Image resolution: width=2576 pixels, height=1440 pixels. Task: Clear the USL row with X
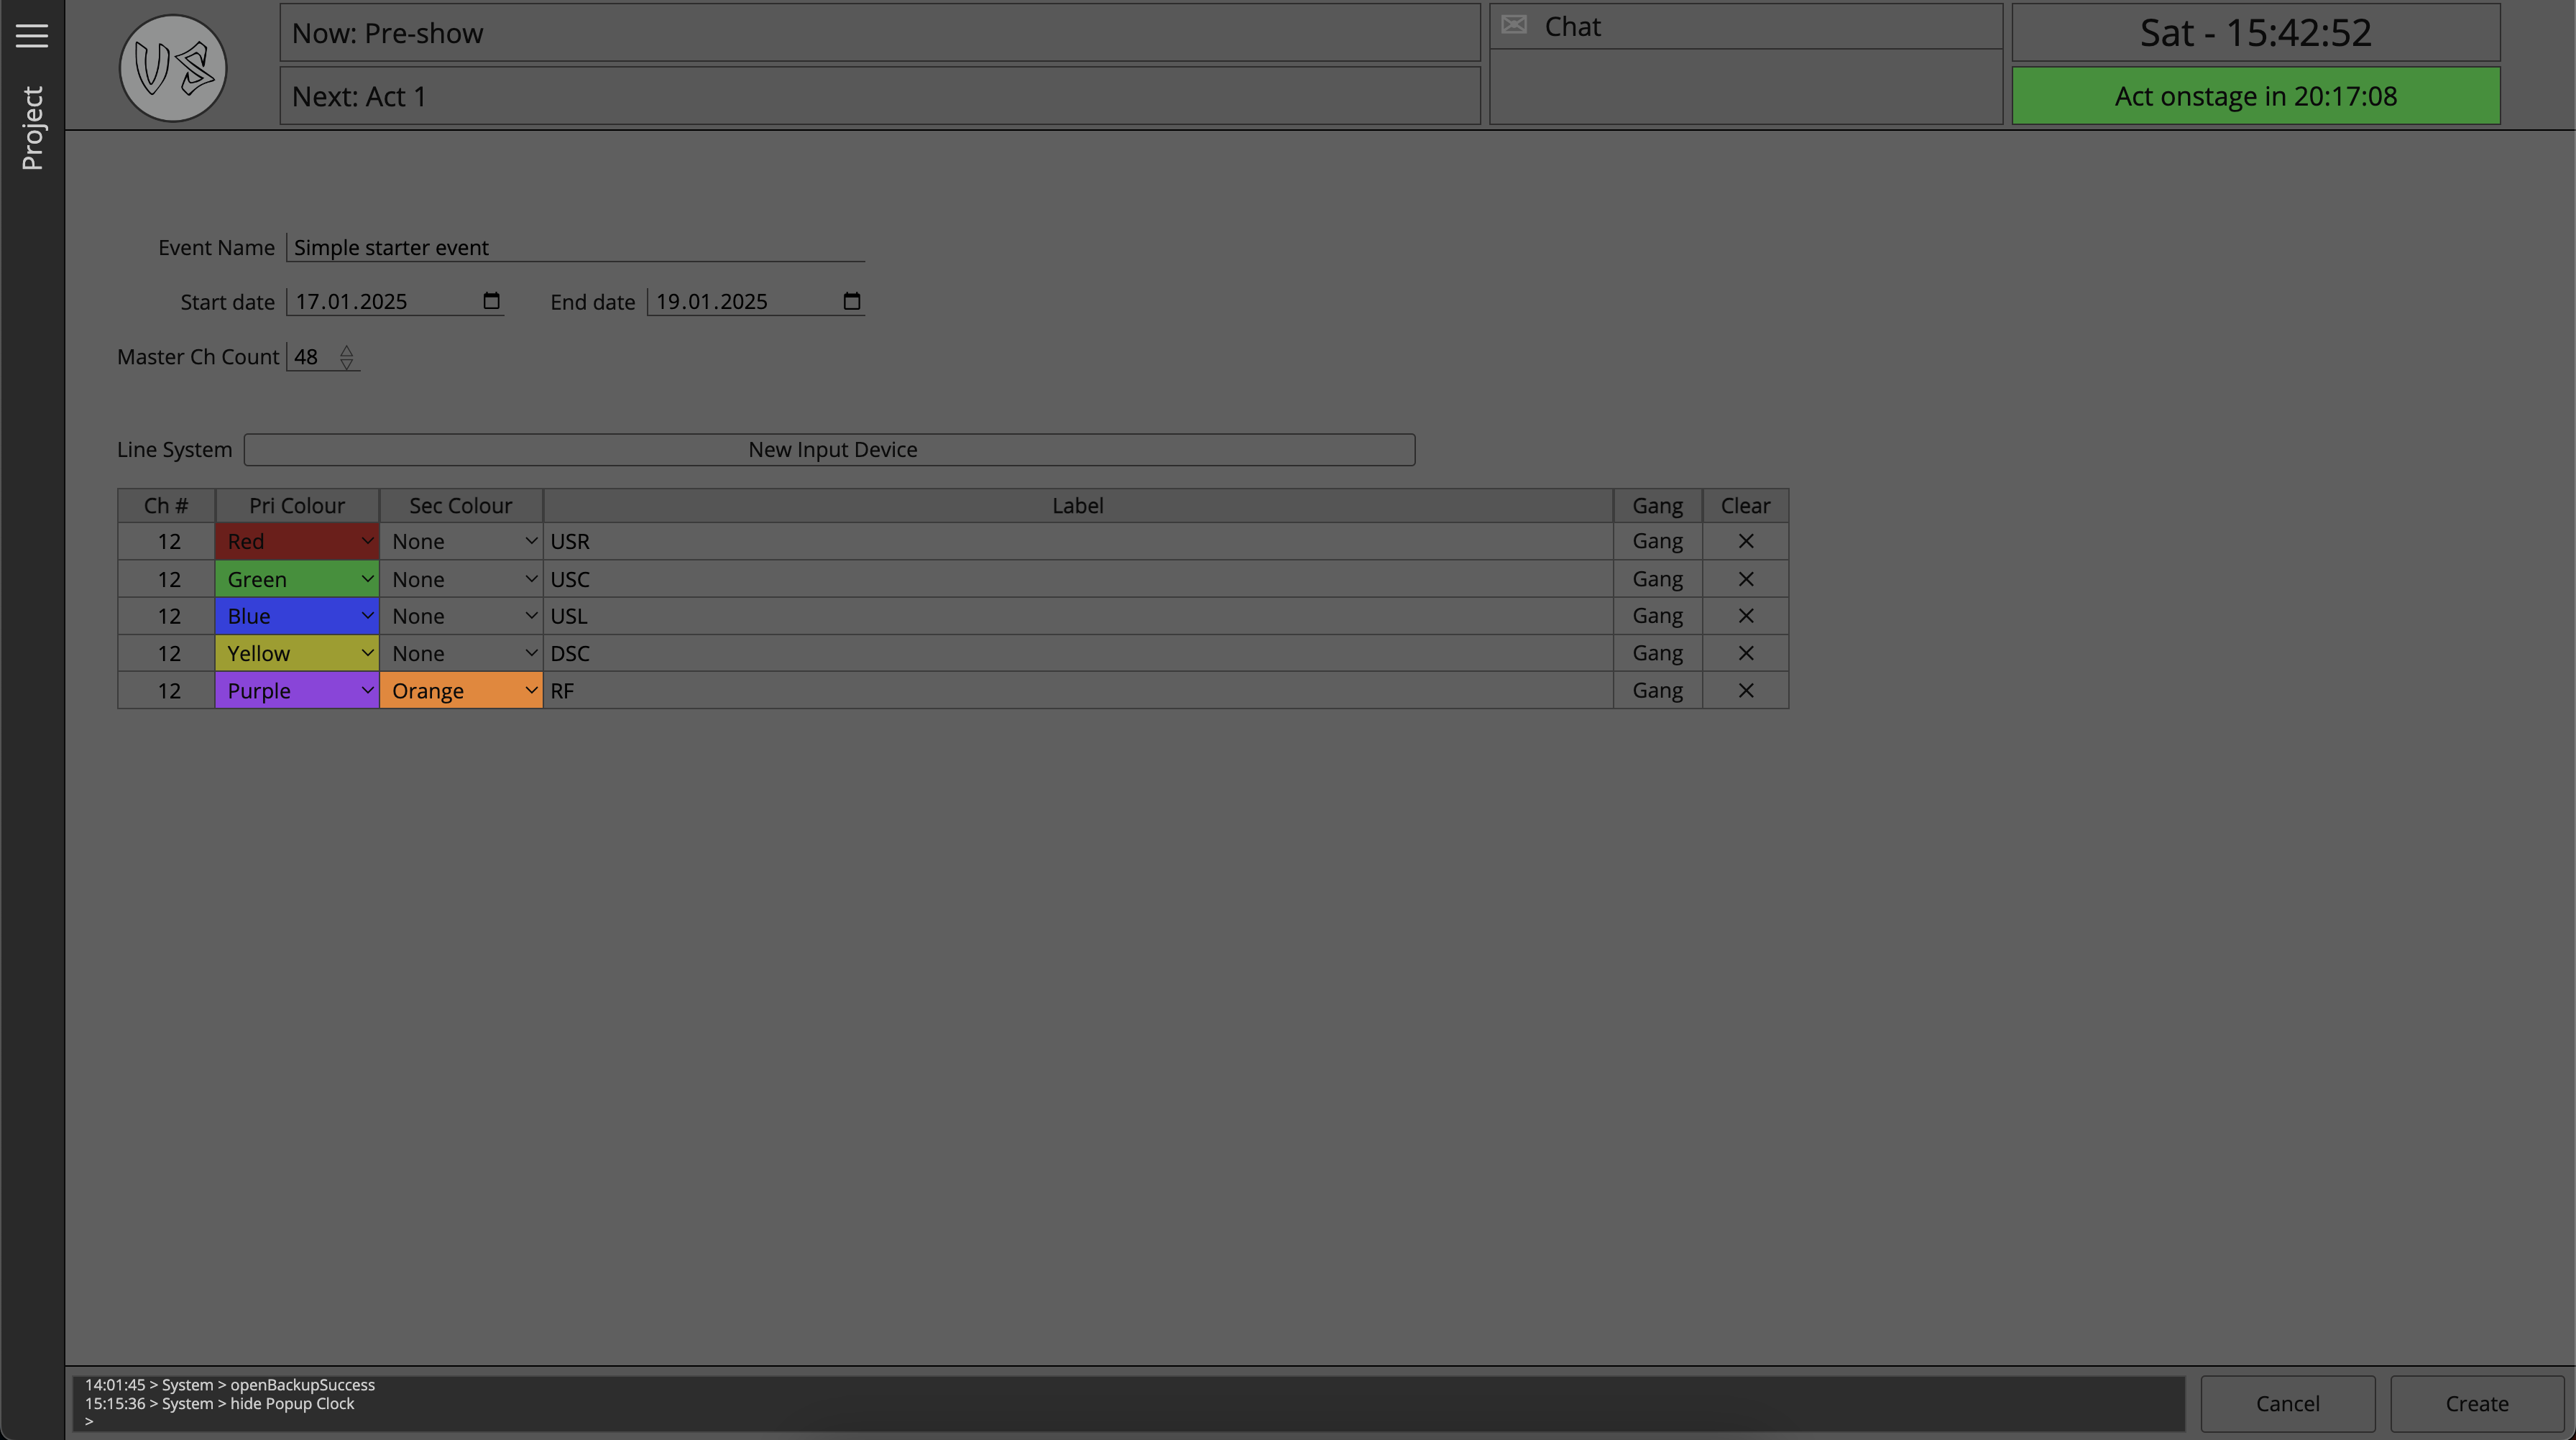(1746, 616)
